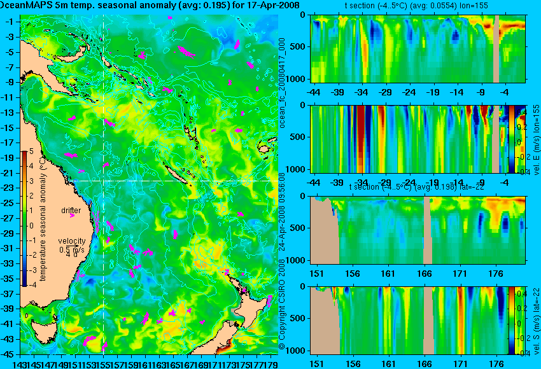Click the 'velocity' legend label
Viewport: 541px width, 369px height.
tap(72, 241)
